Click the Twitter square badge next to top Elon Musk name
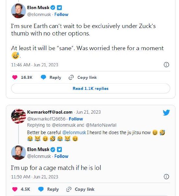 point(59,7)
